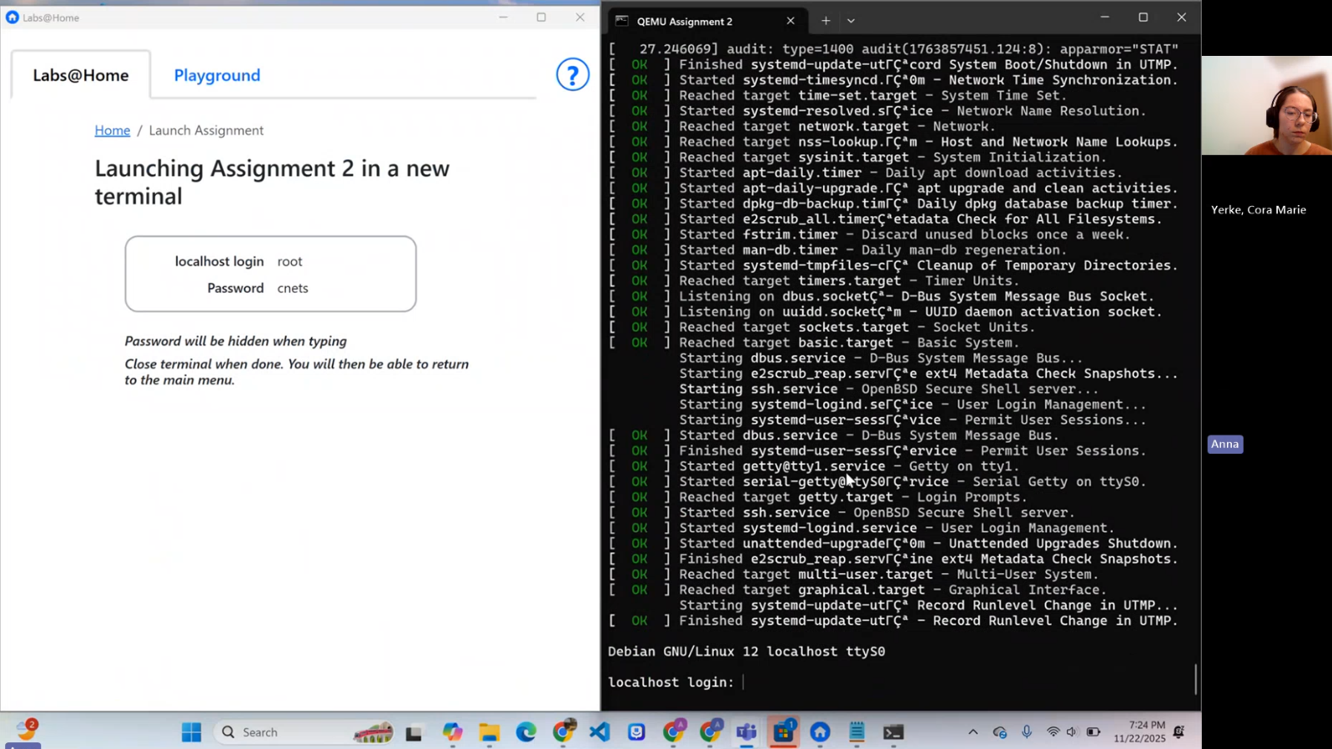The image size is (1332, 749).
Task: Open Microsoft Teams in taskbar
Action: pos(746,732)
